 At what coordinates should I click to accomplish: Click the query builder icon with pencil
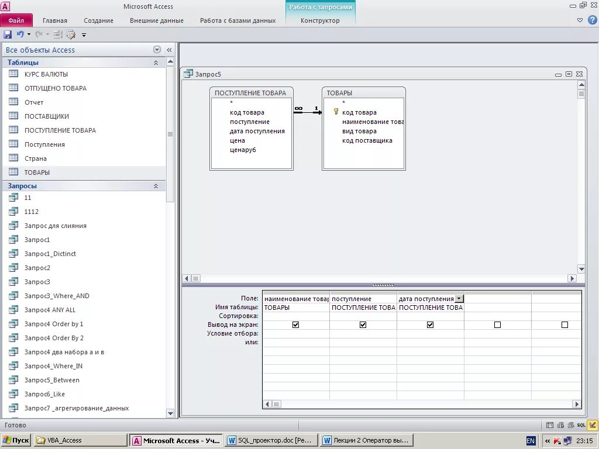[71, 34]
